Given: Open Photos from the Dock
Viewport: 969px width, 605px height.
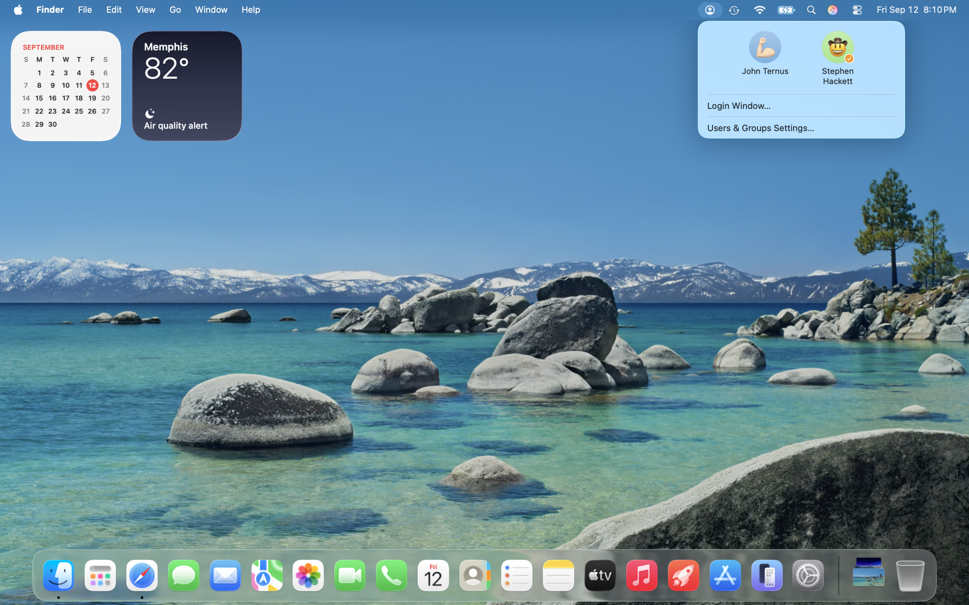Looking at the screenshot, I should [308, 576].
